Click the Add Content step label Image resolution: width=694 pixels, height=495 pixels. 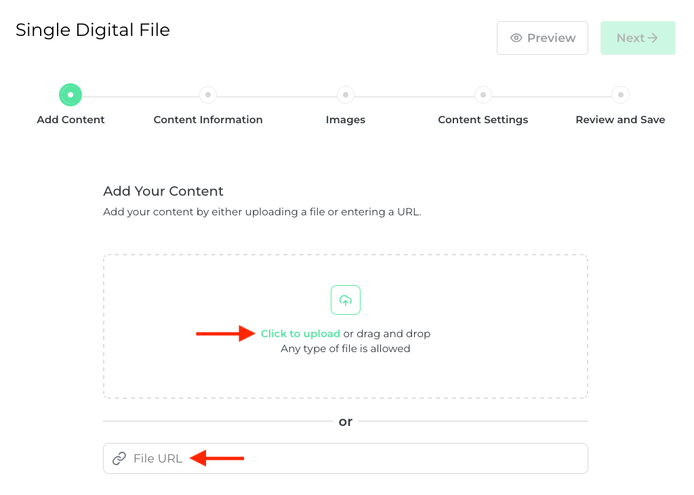tap(70, 120)
